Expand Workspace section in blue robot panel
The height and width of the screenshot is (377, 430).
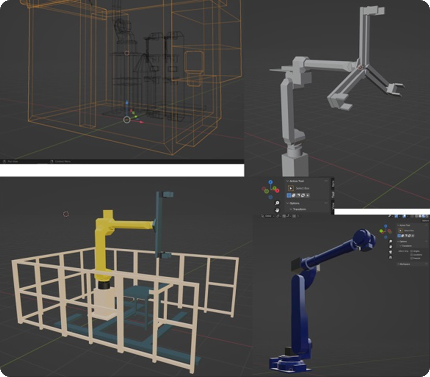398,264
